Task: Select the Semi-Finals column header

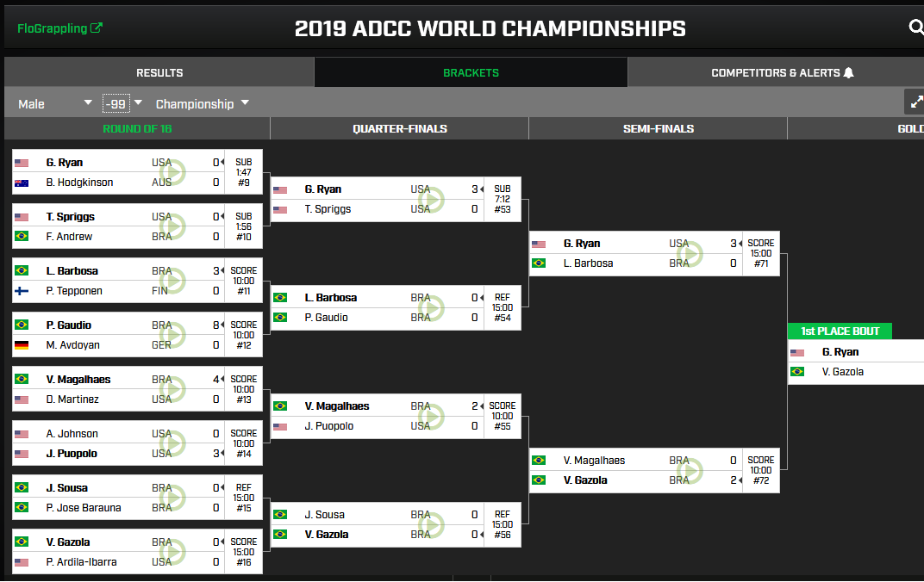Action: coord(659,128)
